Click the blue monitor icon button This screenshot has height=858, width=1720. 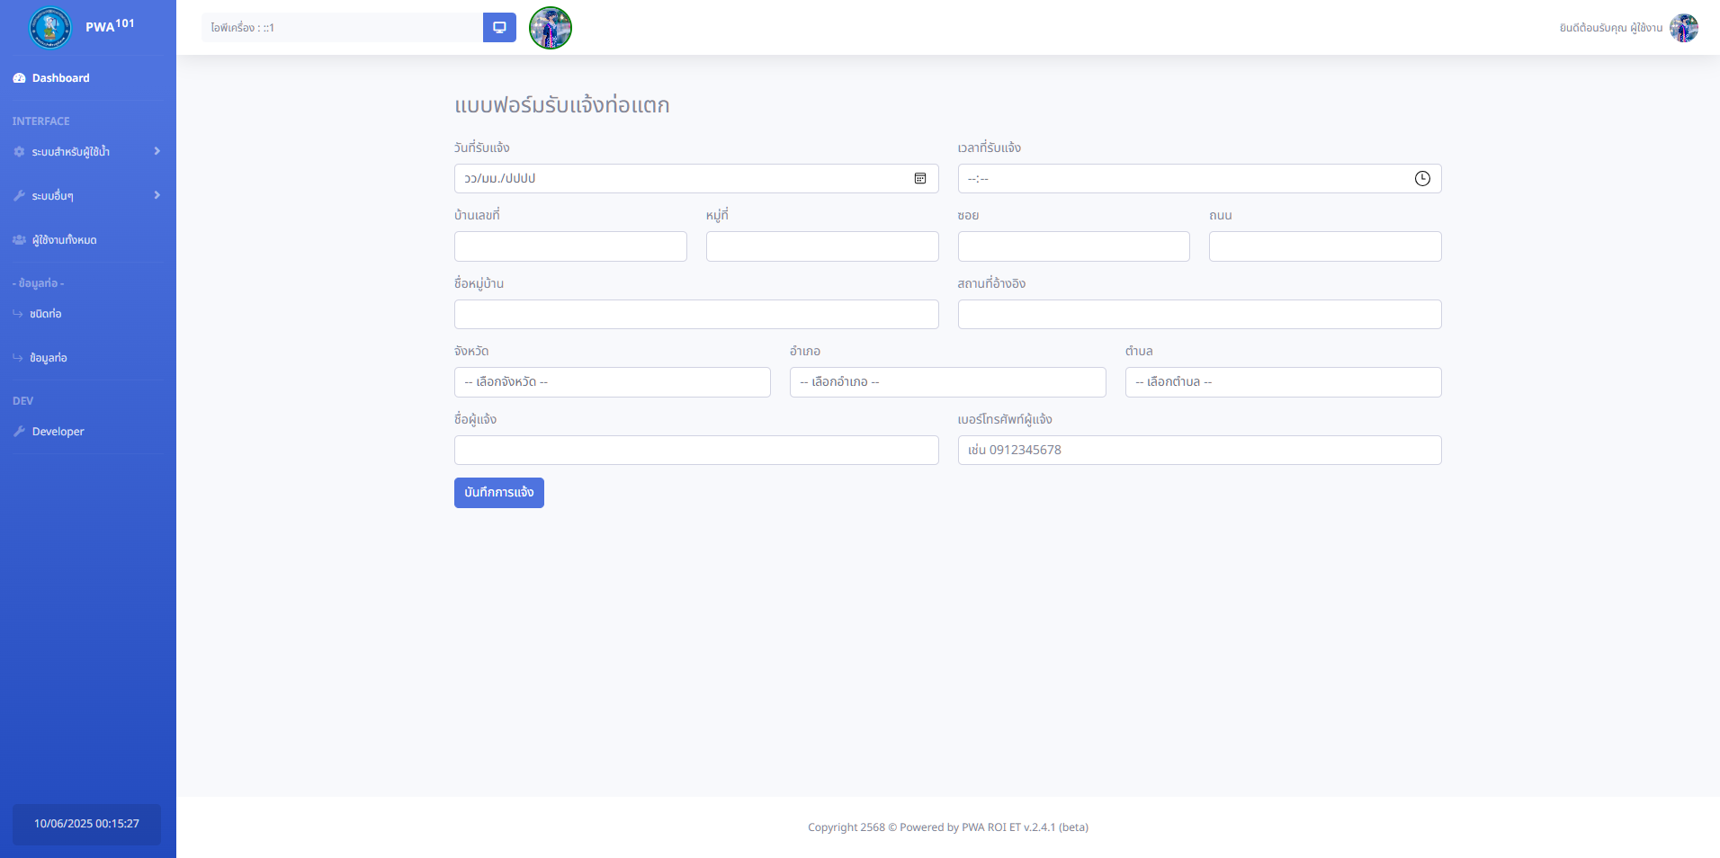point(499,28)
